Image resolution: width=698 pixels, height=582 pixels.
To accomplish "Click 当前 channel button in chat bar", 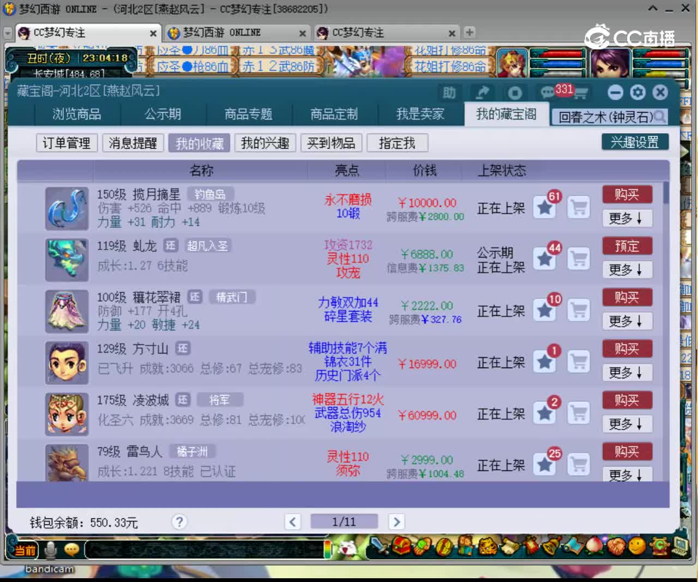I will point(25,550).
